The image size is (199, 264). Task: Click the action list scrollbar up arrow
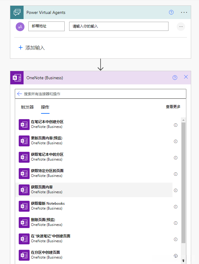tap(183, 120)
